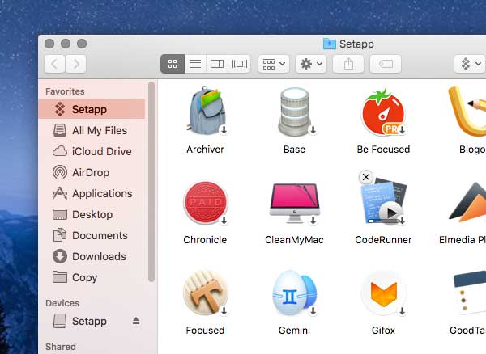Viewport: 486px width, 354px height.
Task: Open the Elmedia Player app icon
Action: point(468,203)
